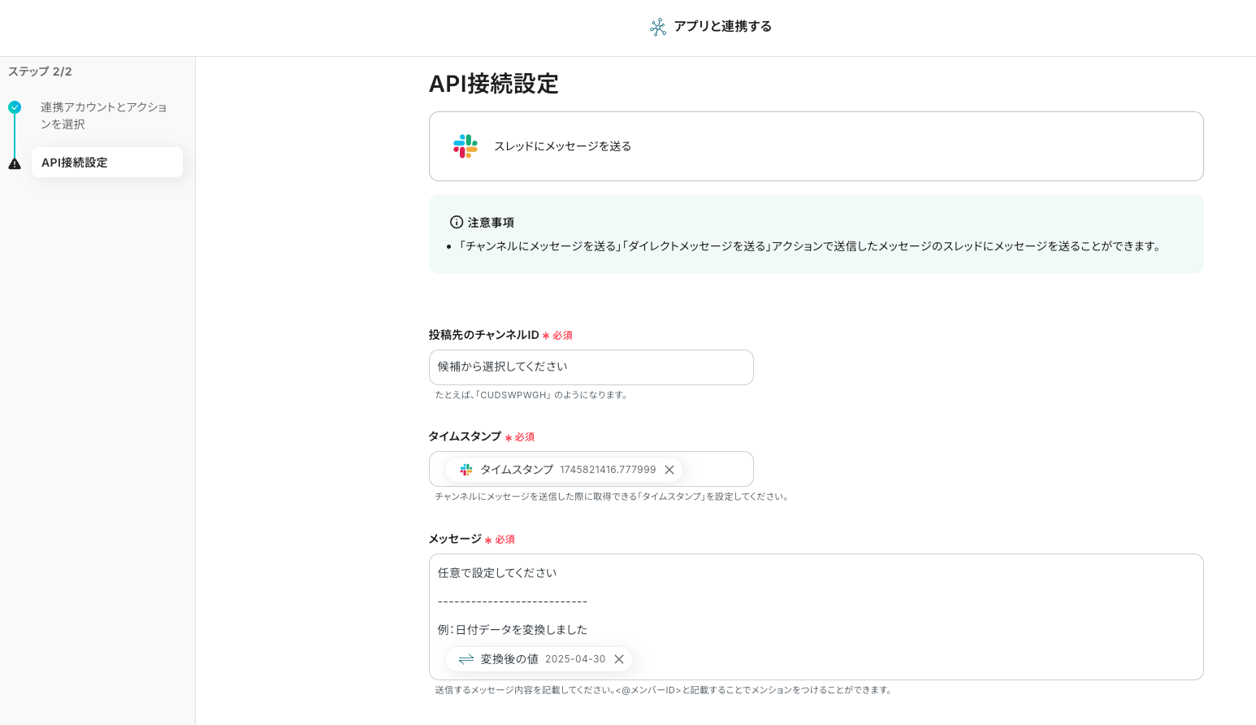Image resolution: width=1256 pixels, height=725 pixels.
Task: Click the Slack icon in timestamp chip
Action: tap(466, 470)
